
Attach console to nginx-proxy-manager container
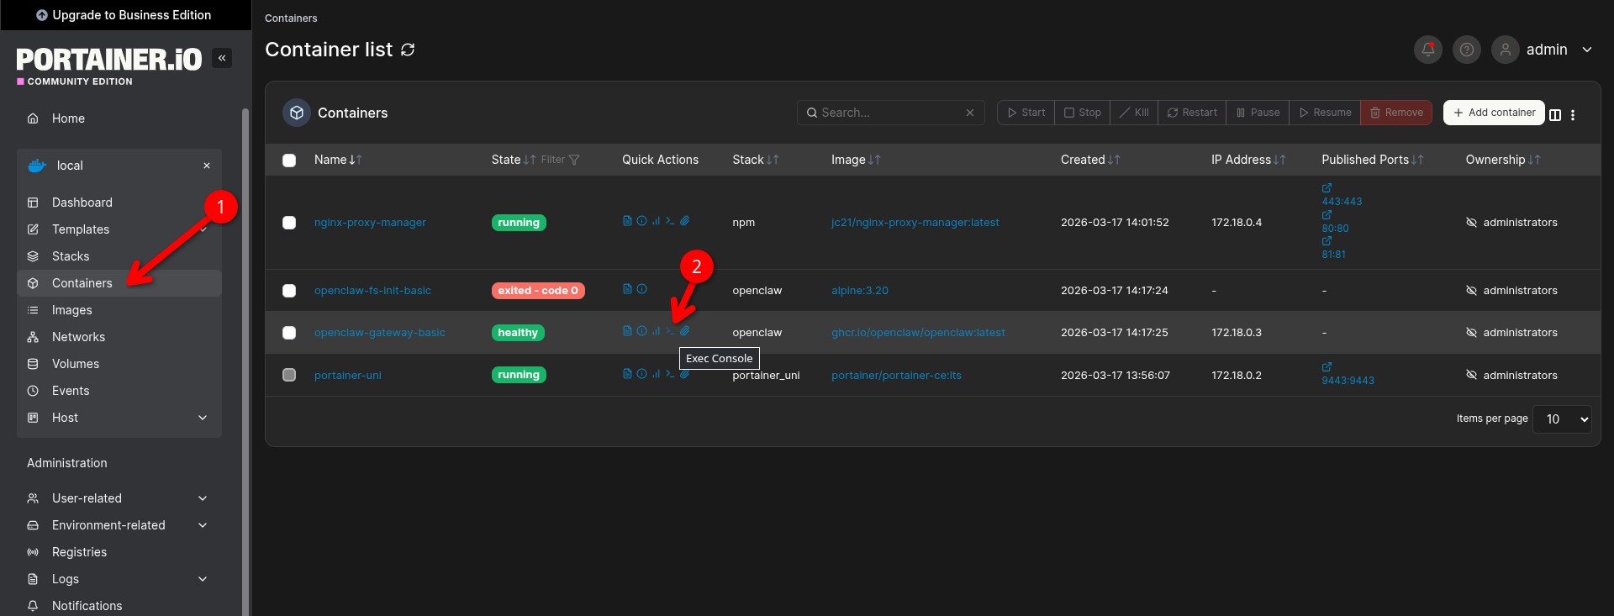[684, 221]
